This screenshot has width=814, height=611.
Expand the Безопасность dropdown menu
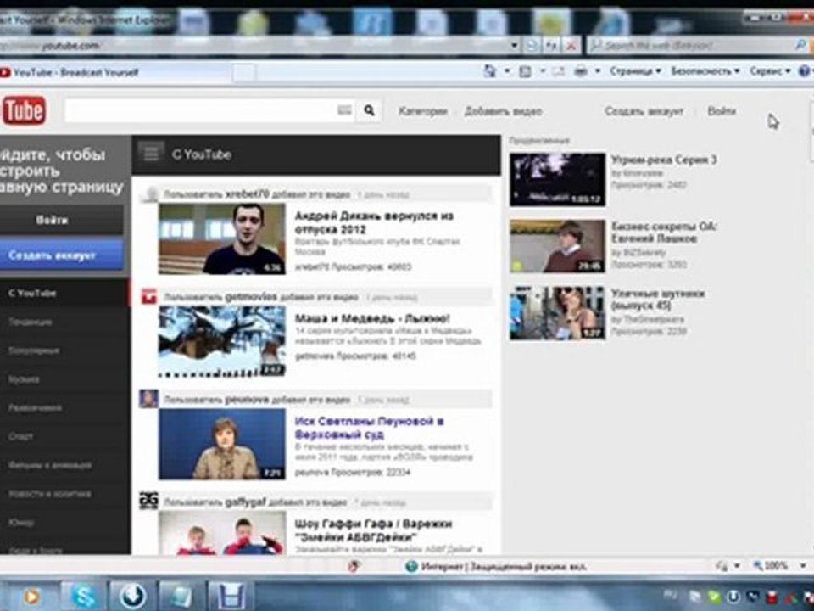pos(705,71)
